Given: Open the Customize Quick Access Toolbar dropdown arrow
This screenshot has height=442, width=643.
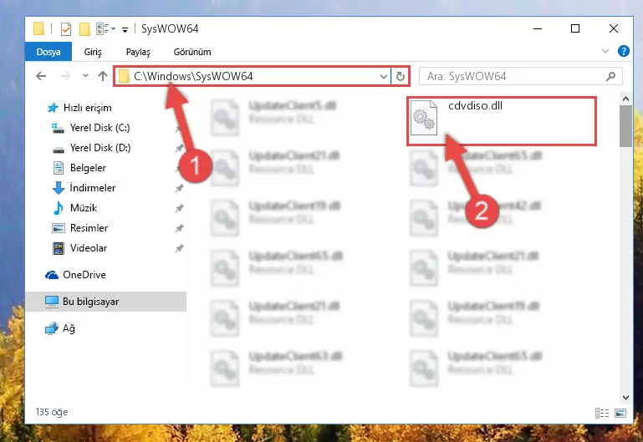Looking at the screenshot, I should pyautogui.click(x=125, y=29).
